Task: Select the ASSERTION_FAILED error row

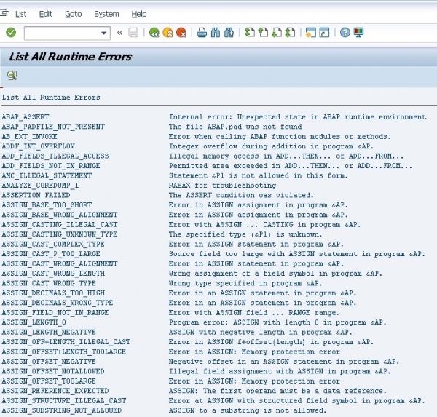Action: tap(36, 196)
